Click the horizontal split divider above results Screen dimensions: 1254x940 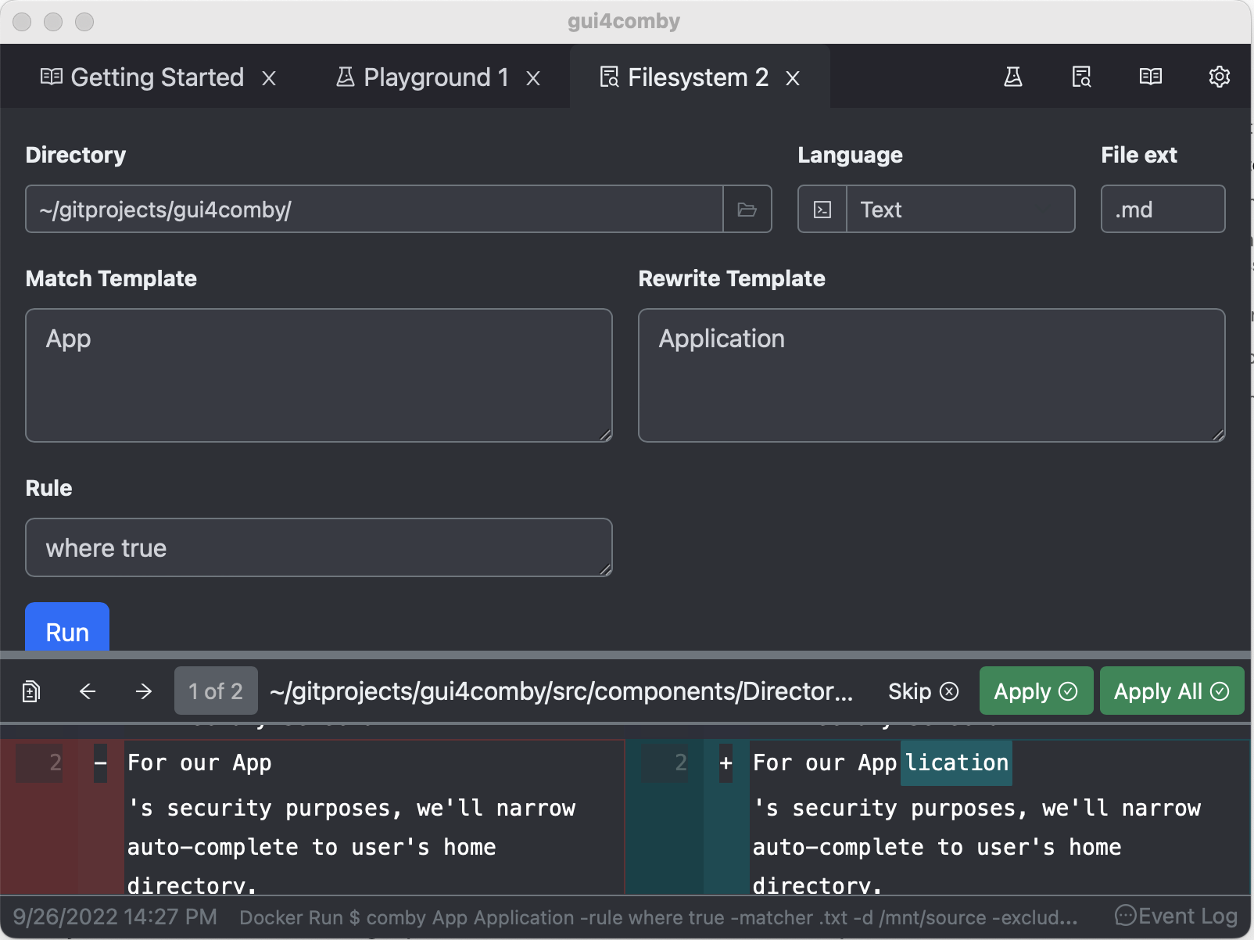click(625, 655)
